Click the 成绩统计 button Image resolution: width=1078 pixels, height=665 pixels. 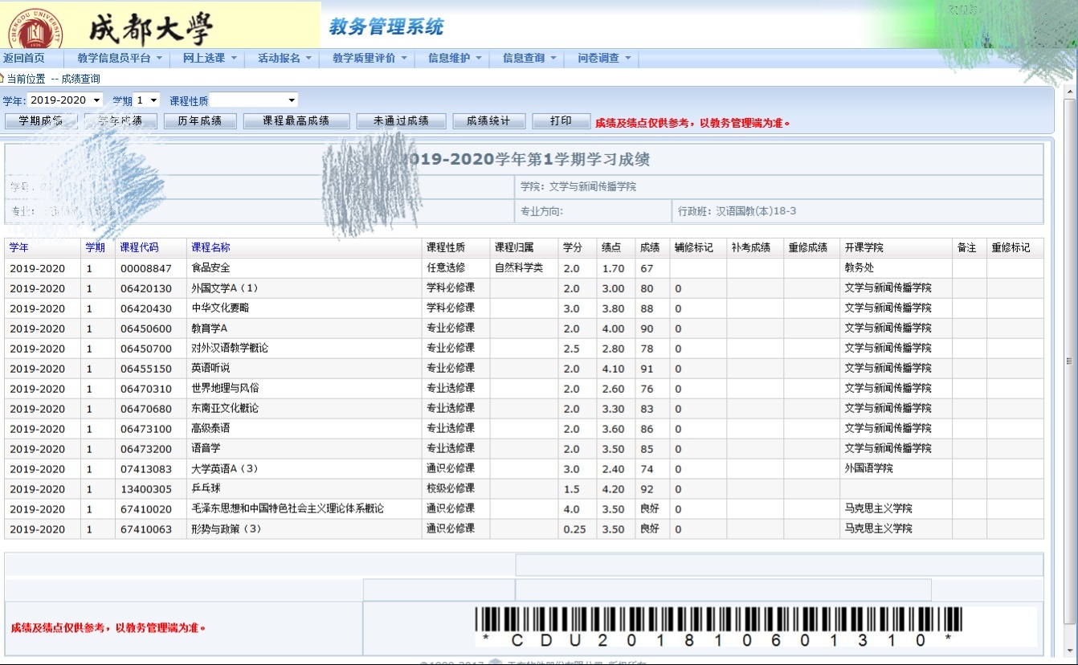coord(488,121)
